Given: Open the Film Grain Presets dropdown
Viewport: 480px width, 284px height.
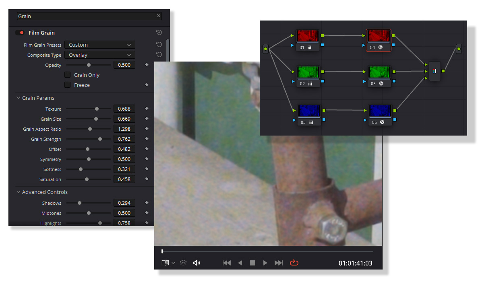Looking at the screenshot, I should pyautogui.click(x=100, y=45).
